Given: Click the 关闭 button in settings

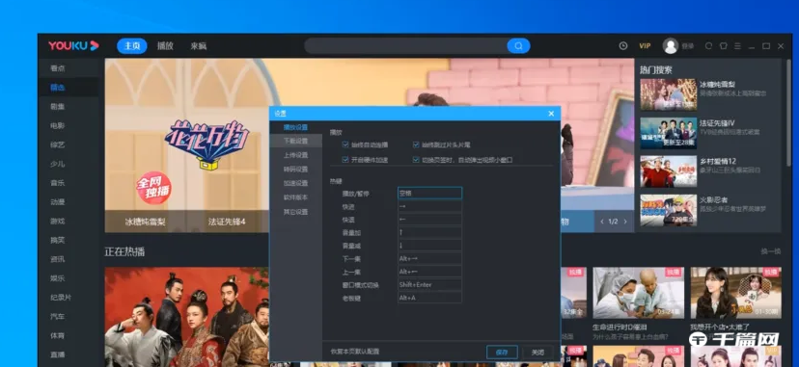Looking at the screenshot, I should pos(537,353).
